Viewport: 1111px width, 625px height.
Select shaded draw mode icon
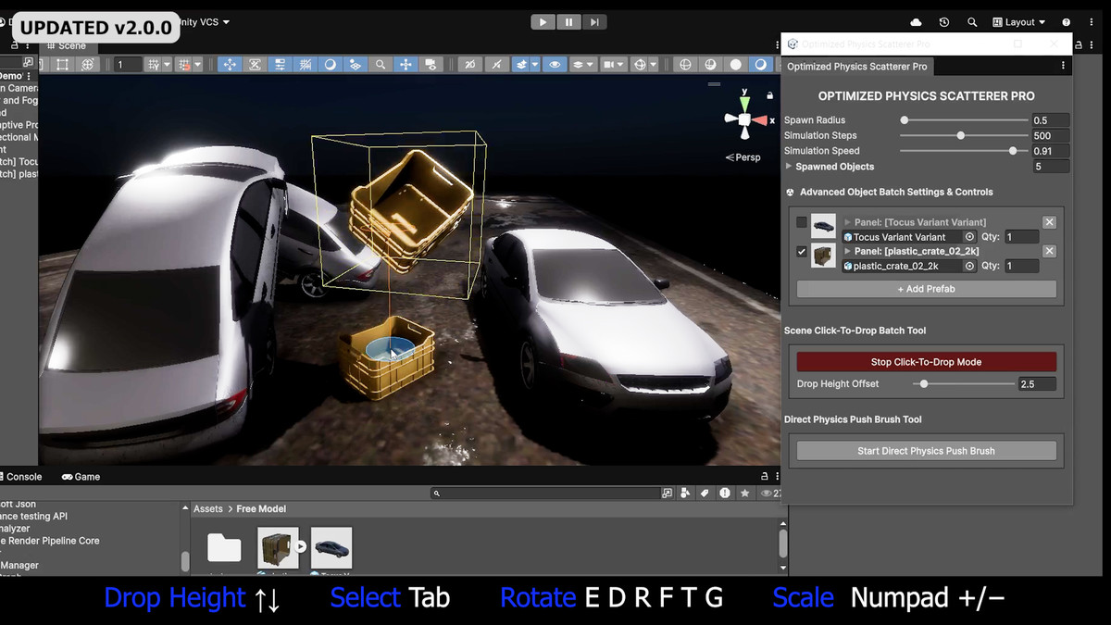[736, 65]
